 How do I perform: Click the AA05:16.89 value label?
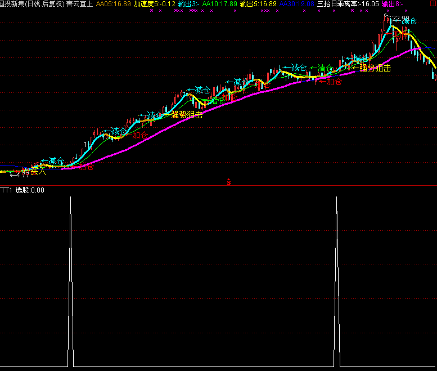[114, 4]
